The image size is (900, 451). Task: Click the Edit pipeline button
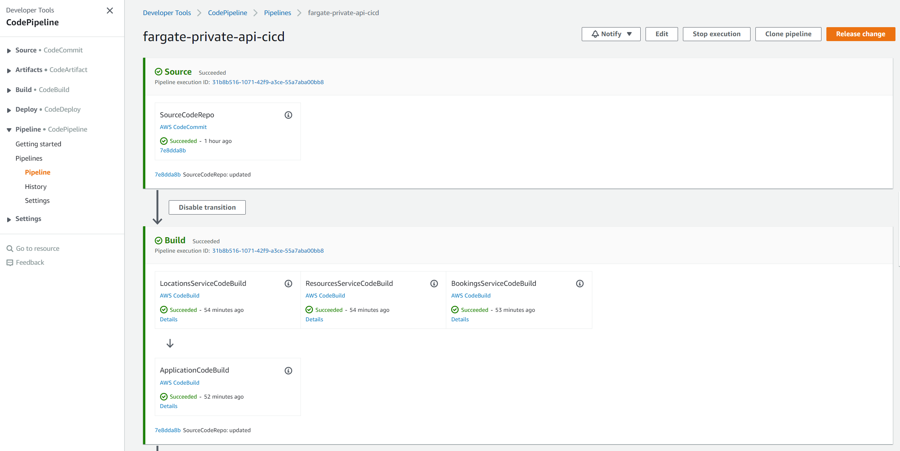point(661,34)
